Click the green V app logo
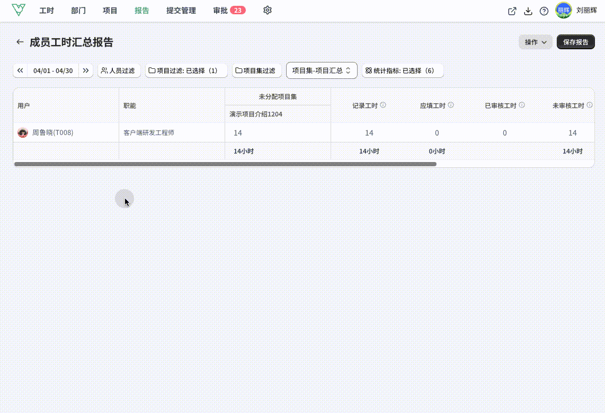The image size is (605, 413). (18, 10)
